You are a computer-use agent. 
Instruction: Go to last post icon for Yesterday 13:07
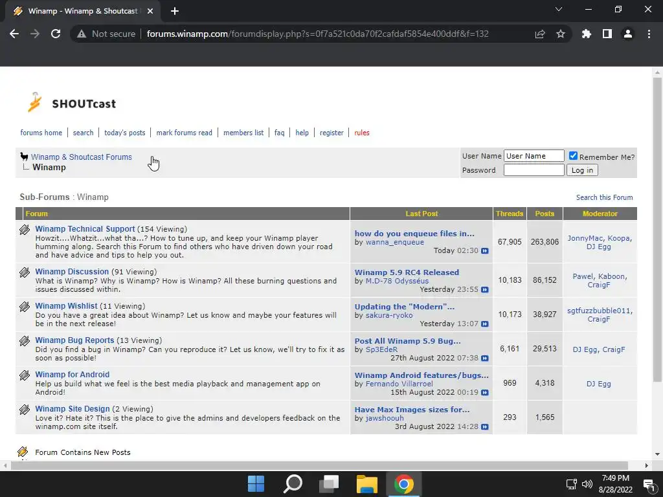point(484,324)
